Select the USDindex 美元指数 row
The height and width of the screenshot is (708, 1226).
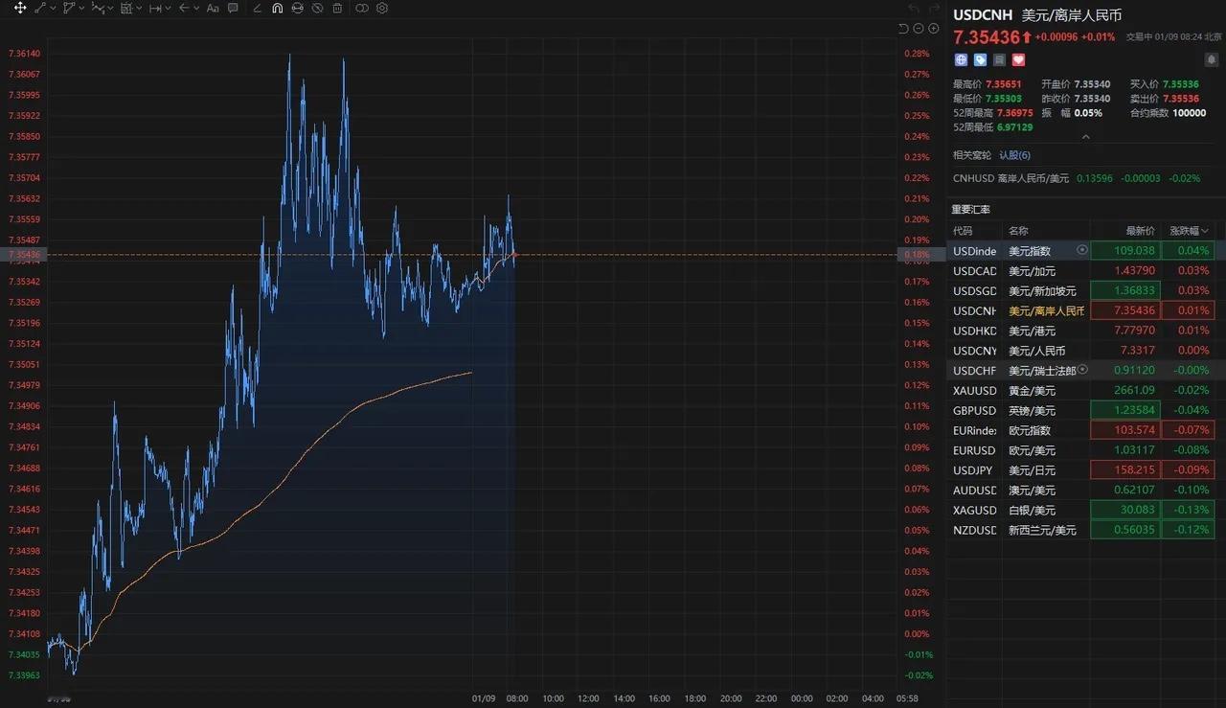tap(1080, 251)
